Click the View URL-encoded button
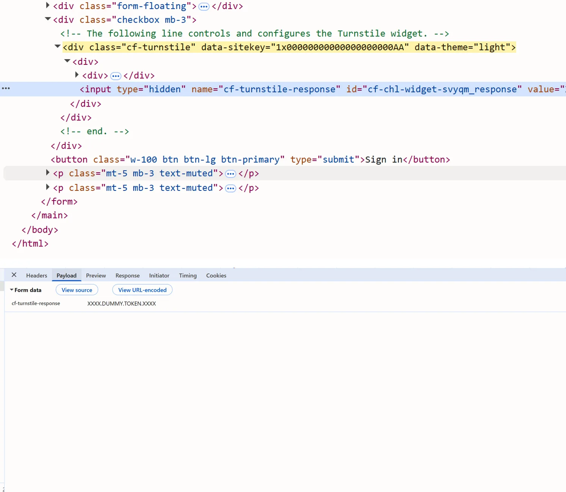The height and width of the screenshot is (492, 566). [142, 290]
